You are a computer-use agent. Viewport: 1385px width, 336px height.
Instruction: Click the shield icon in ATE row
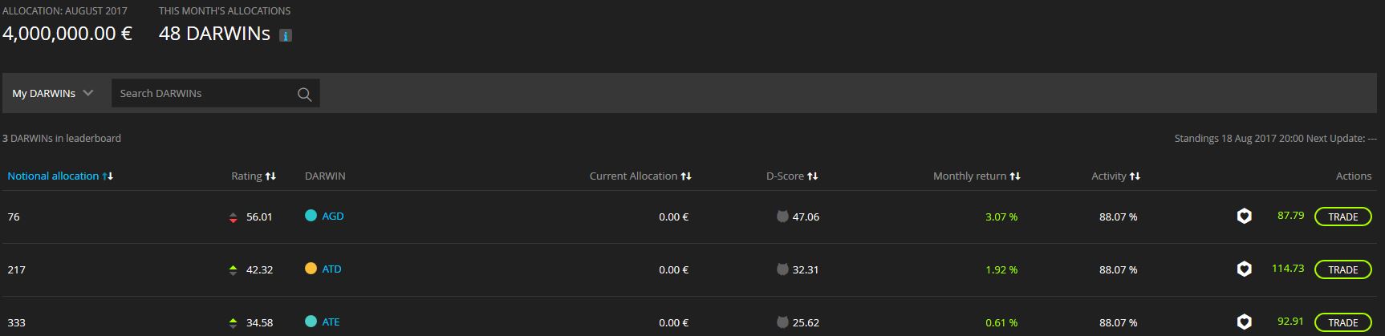tap(1244, 322)
